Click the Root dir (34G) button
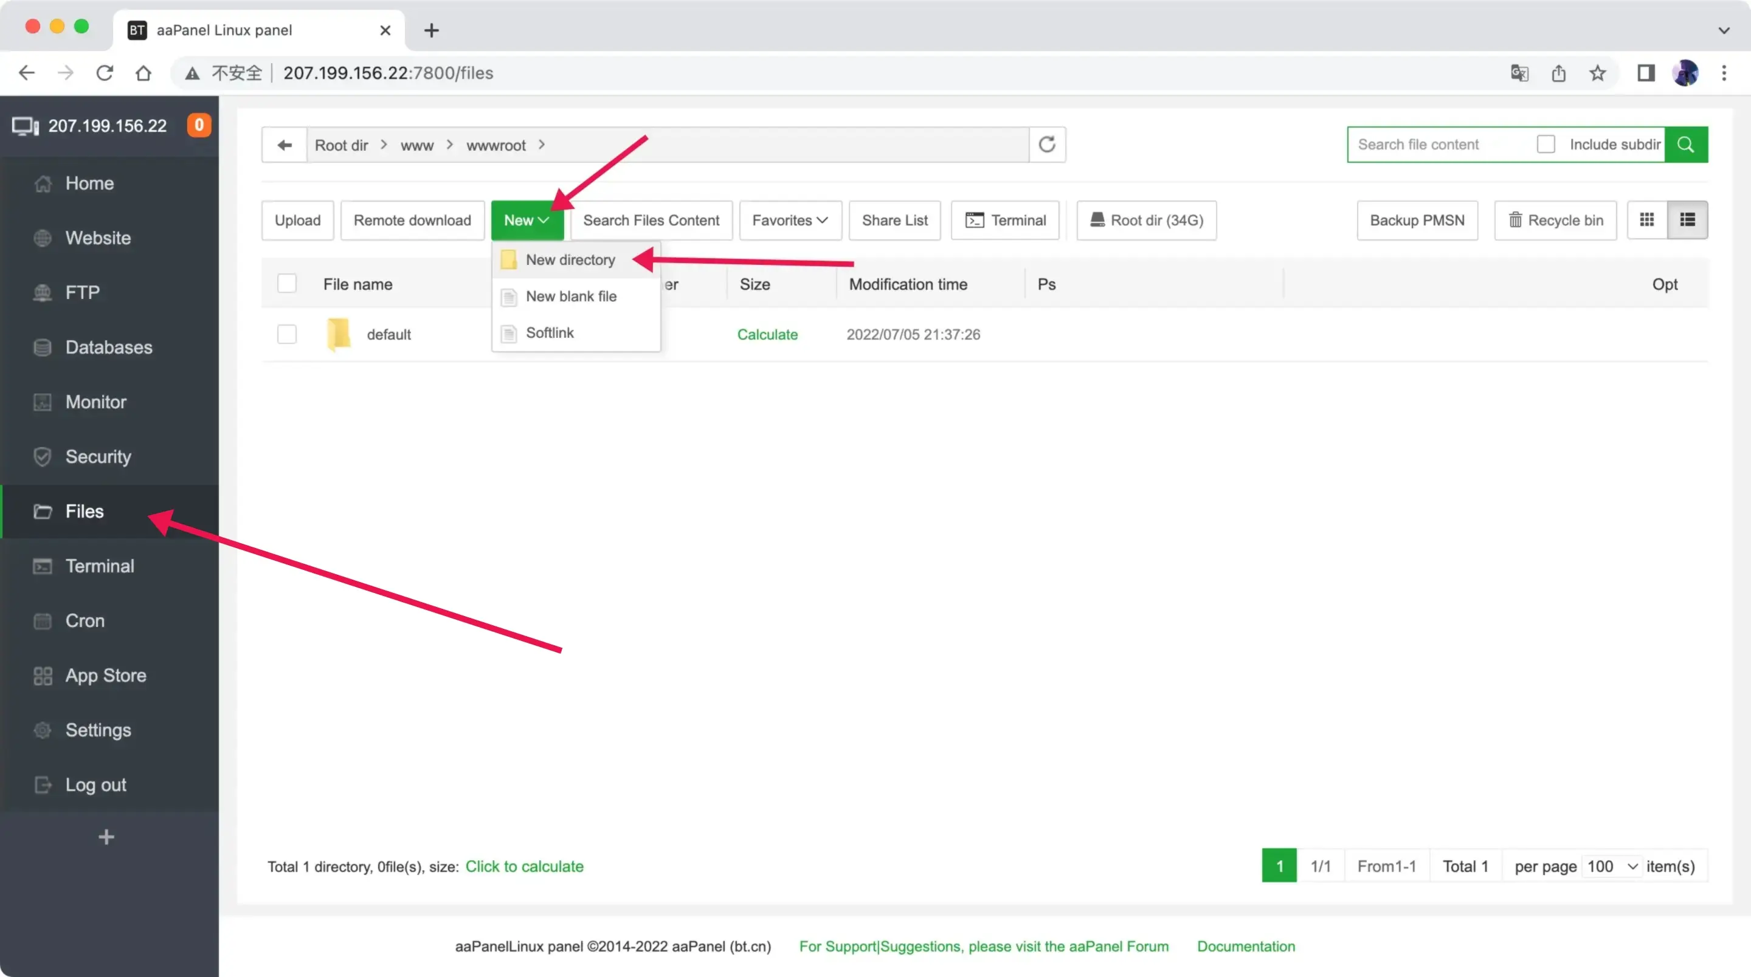Viewport: 1751px width, 977px height. tap(1146, 220)
